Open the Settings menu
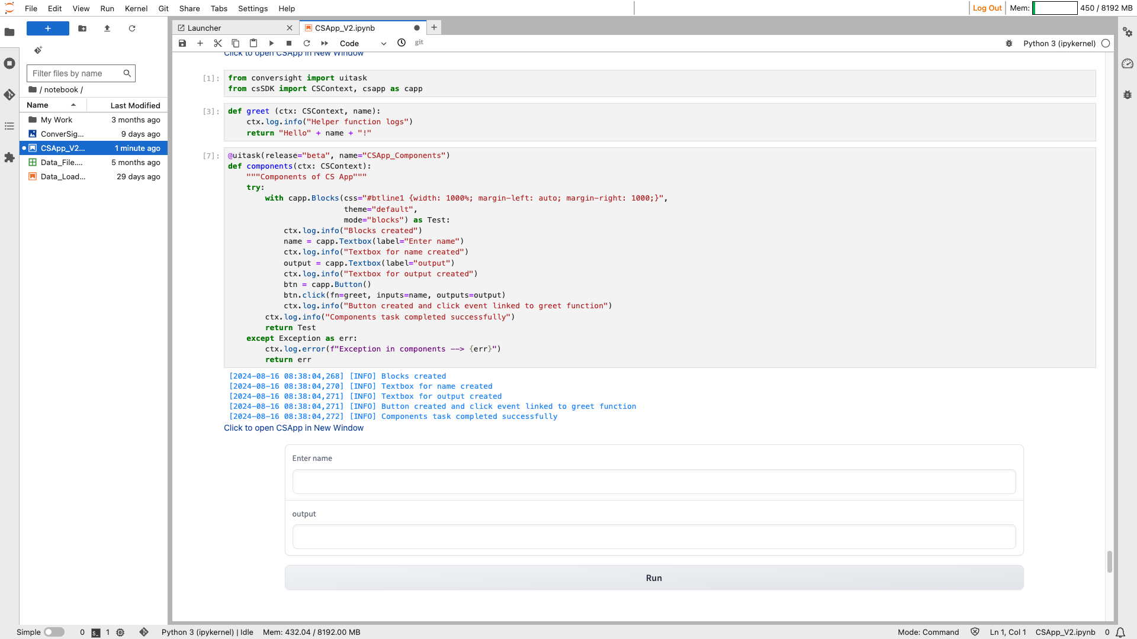The image size is (1137, 639). (253, 8)
